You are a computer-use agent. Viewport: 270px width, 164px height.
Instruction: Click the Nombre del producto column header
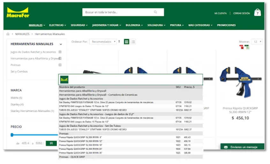pyautogui.click(x=72, y=87)
